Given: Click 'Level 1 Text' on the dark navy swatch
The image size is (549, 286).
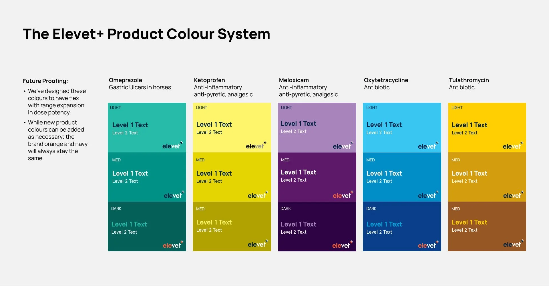Looking at the screenshot, I should [384, 224].
